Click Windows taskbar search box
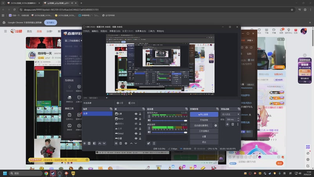The width and height of the screenshot is (314, 177). (x=26, y=173)
